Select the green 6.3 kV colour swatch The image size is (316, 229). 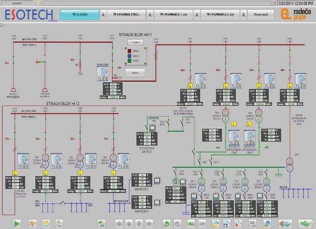tap(129, 61)
